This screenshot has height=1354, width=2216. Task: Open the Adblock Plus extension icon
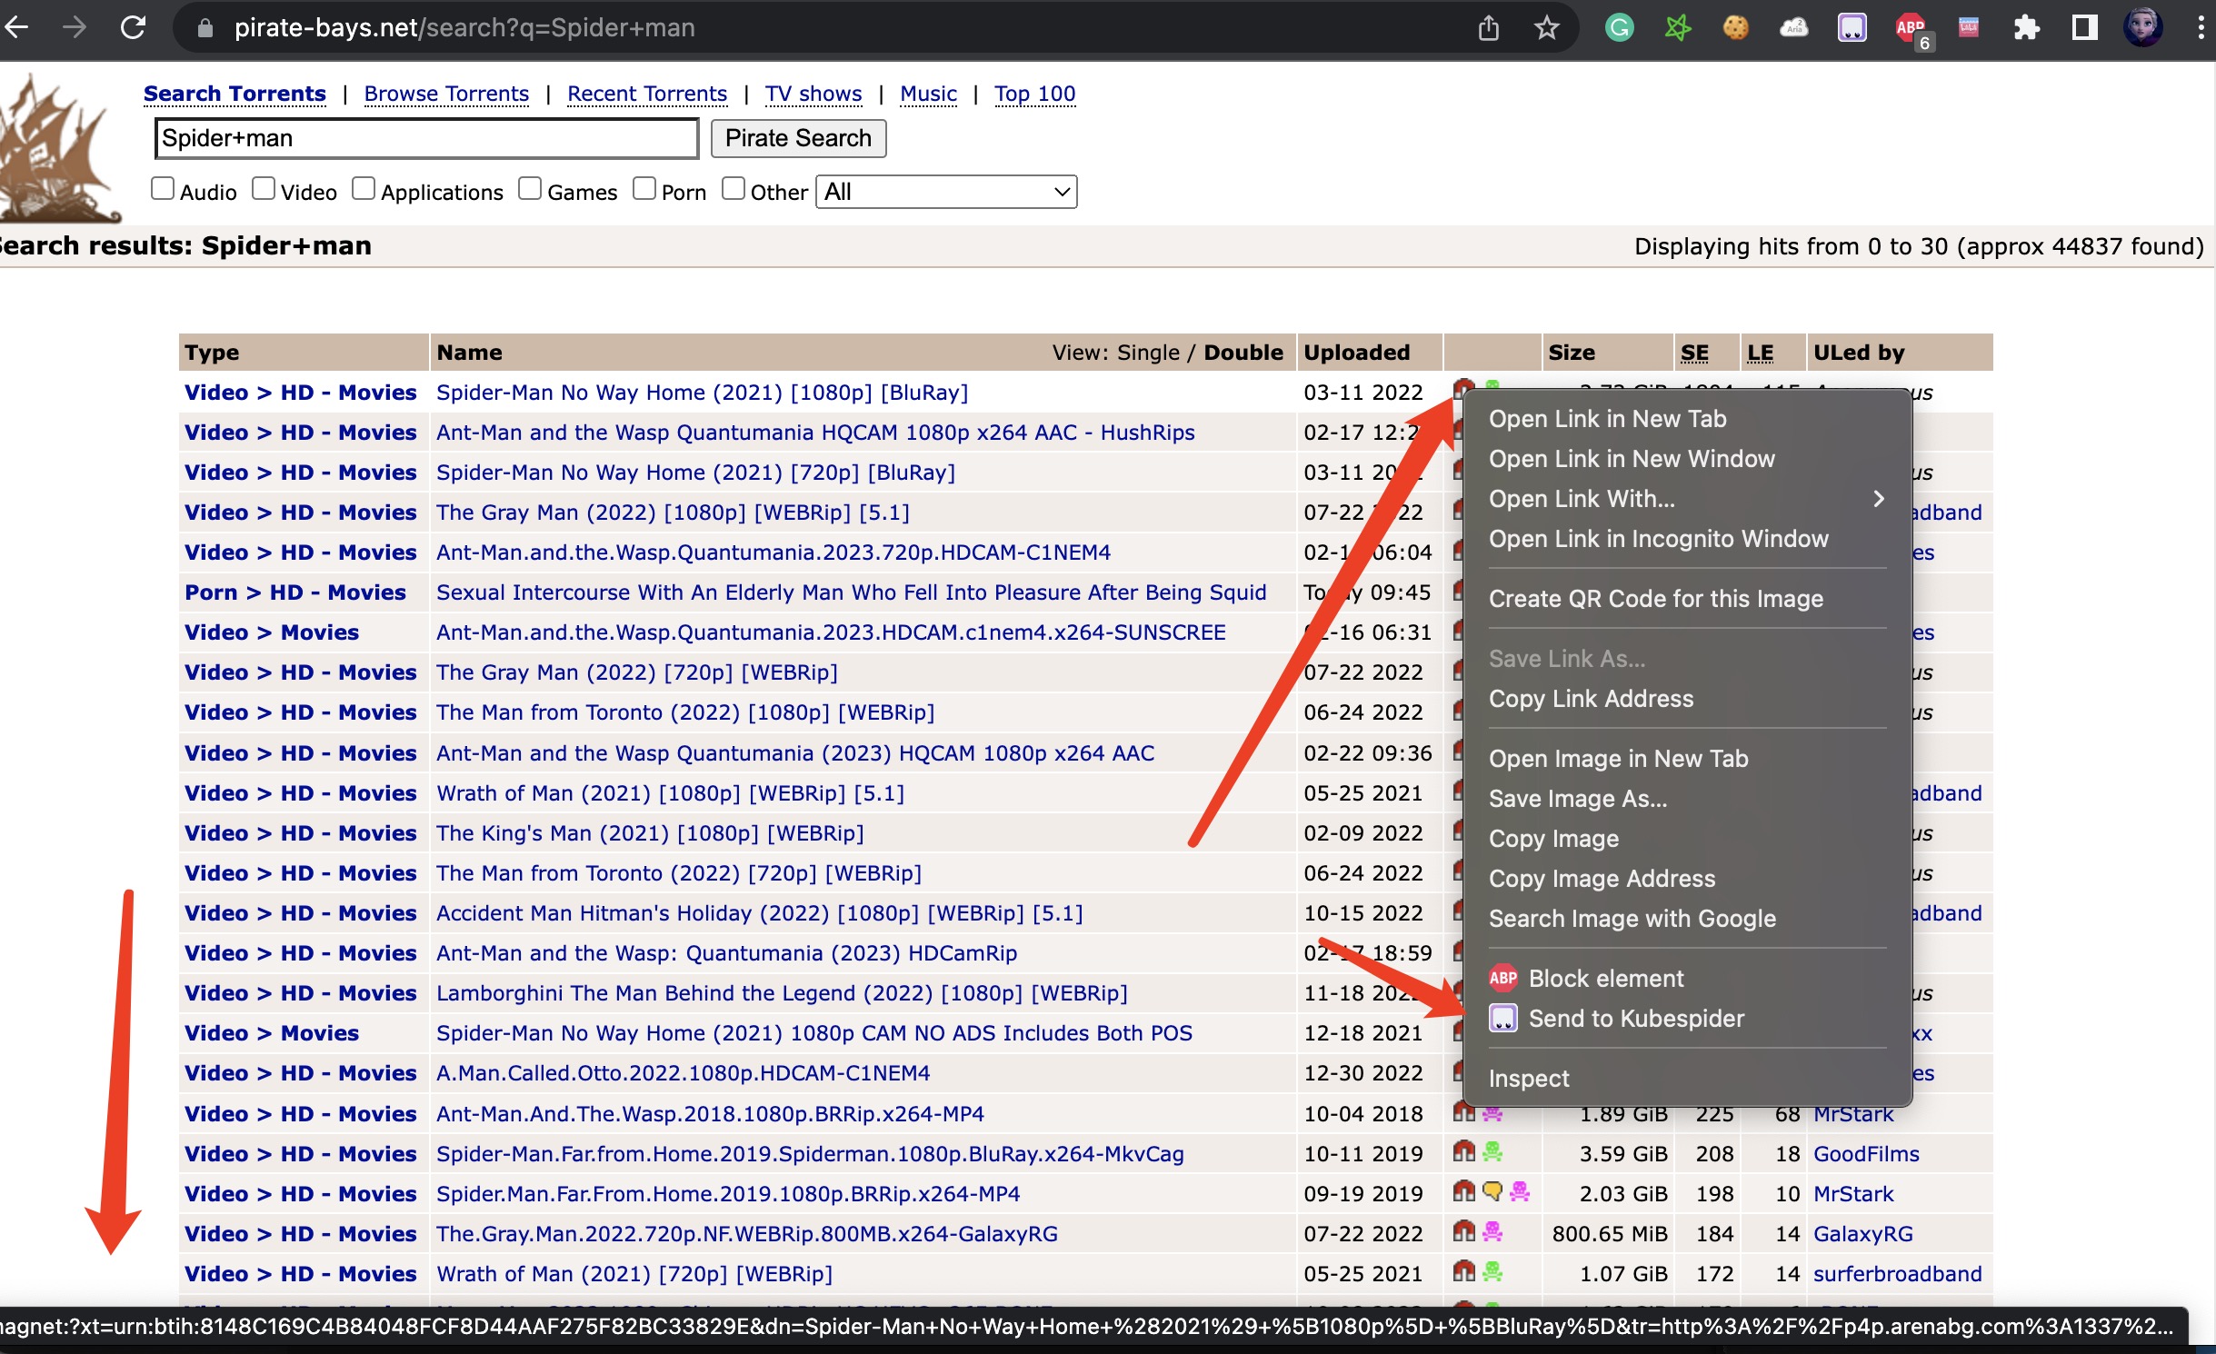(1911, 28)
